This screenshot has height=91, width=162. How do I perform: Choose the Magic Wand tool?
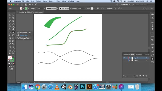point(10,18)
